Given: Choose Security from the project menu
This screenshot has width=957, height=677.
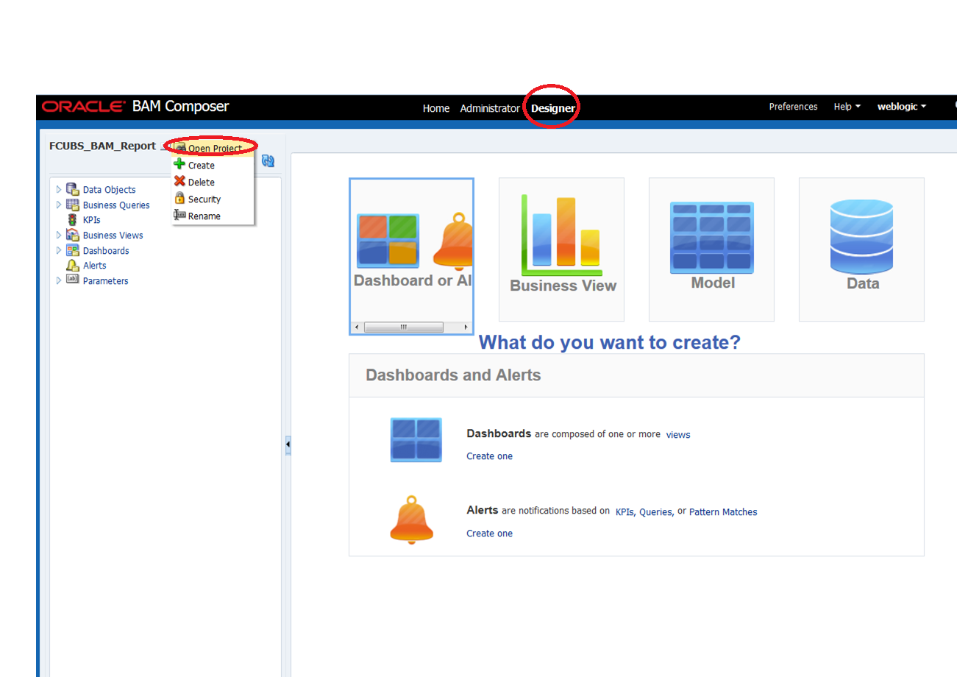Looking at the screenshot, I should pos(213,199).
